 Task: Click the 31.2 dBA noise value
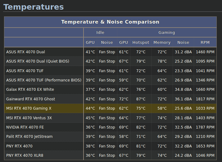[183, 52]
